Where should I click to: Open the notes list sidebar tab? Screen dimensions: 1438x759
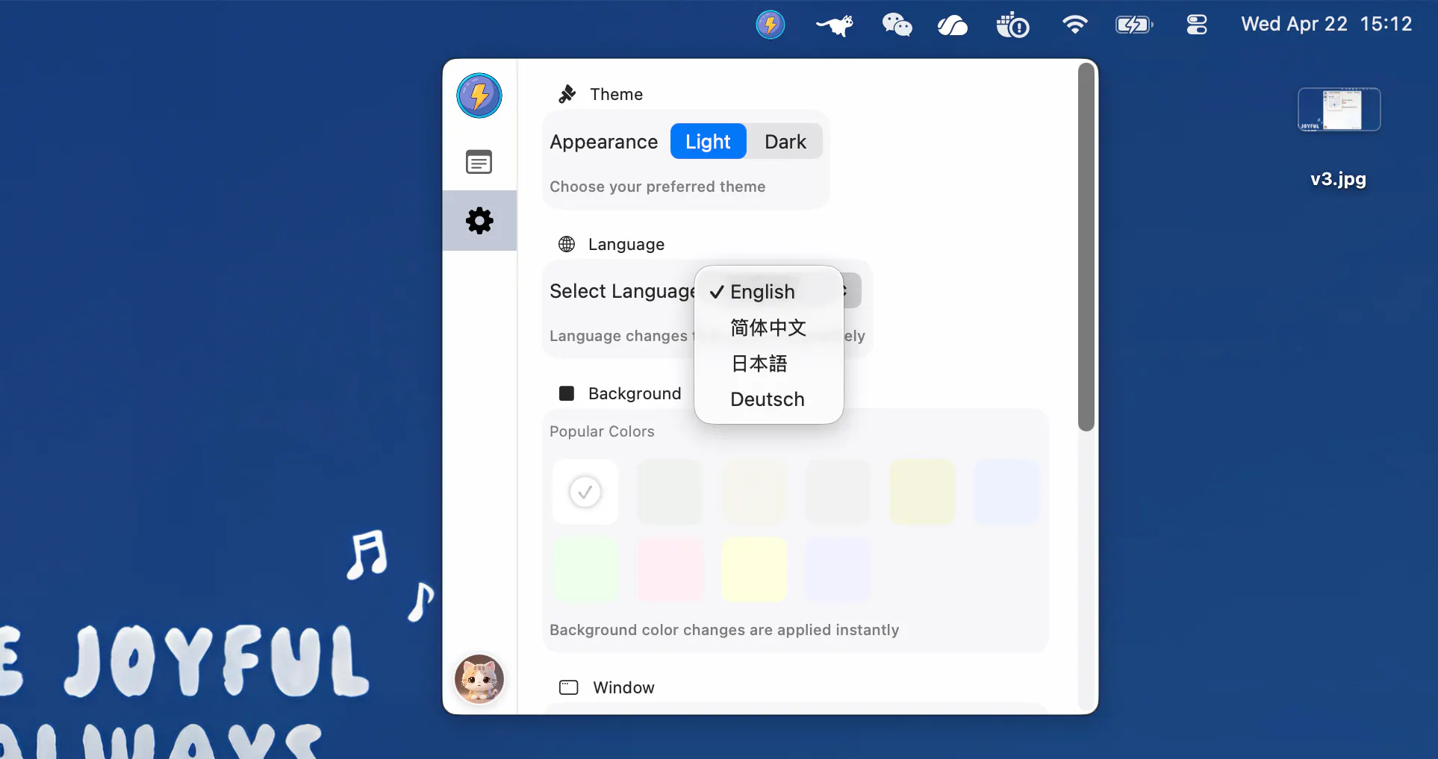479,162
